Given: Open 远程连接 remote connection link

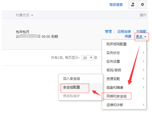Looking at the screenshot, I should (124, 32).
